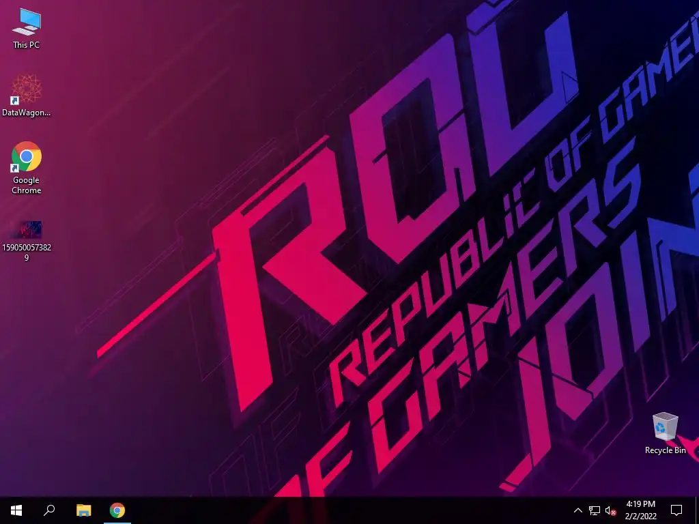Select the This PC desktop icon
The width and height of the screenshot is (699, 524).
(x=27, y=29)
